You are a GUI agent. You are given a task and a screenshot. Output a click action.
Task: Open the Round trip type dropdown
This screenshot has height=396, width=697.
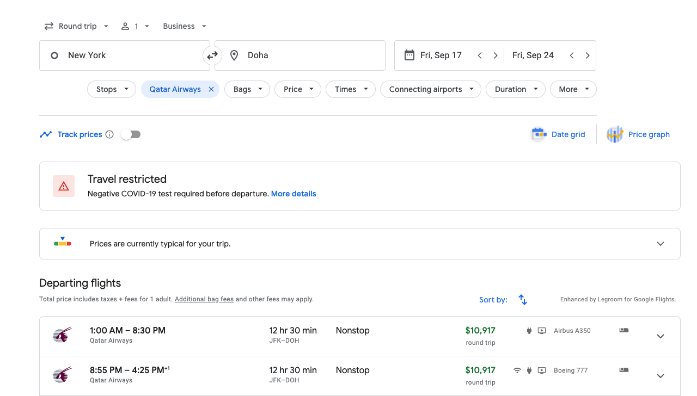pyautogui.click(x=77, y=26)
